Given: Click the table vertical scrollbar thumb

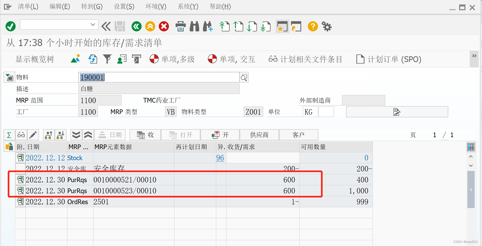Looking at the screenshot, I should 471,189.
